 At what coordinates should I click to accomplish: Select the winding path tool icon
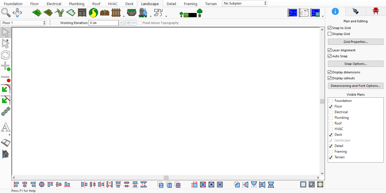pyautogui.click(x=93, y=13)
